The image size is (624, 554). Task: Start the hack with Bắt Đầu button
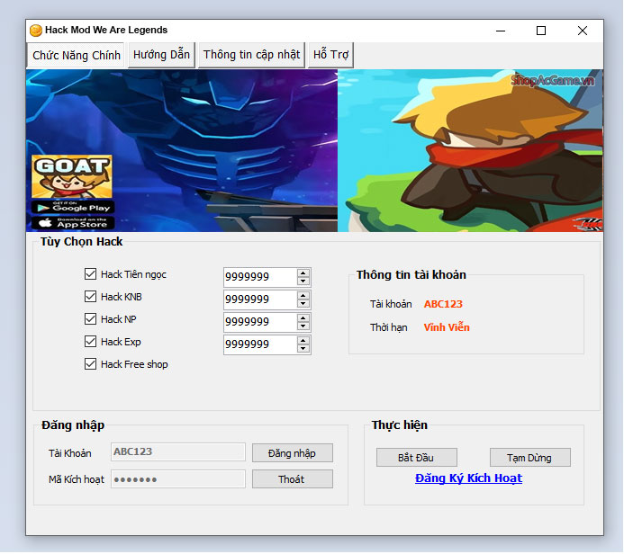(416, 458)
